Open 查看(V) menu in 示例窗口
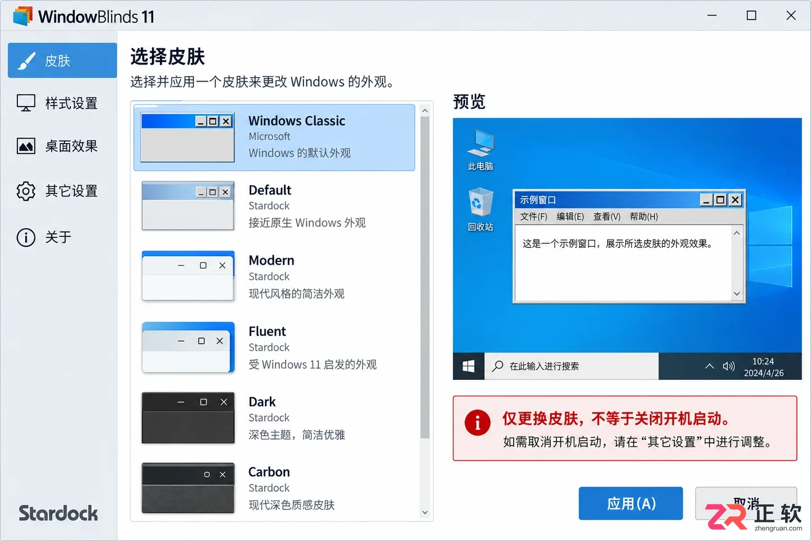 (x=607, y=216)
